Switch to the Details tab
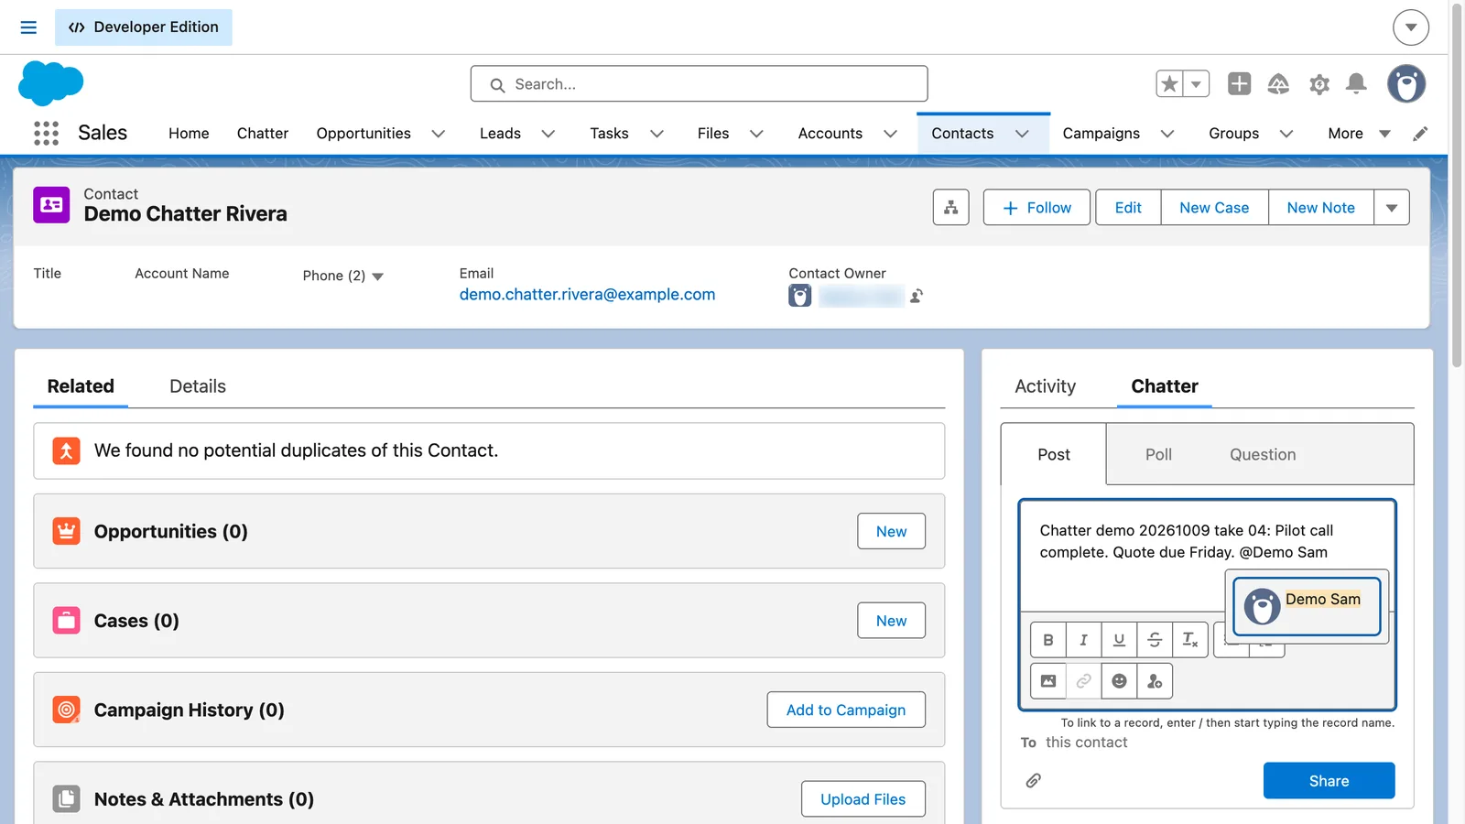This screenshot has width=1465, height=824. pyautogui.click(x=198, y=386)
